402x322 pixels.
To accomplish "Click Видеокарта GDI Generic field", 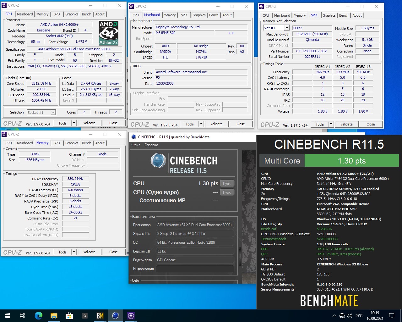I will (195, 260).
